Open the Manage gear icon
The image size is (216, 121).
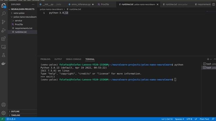click(4, 113)
